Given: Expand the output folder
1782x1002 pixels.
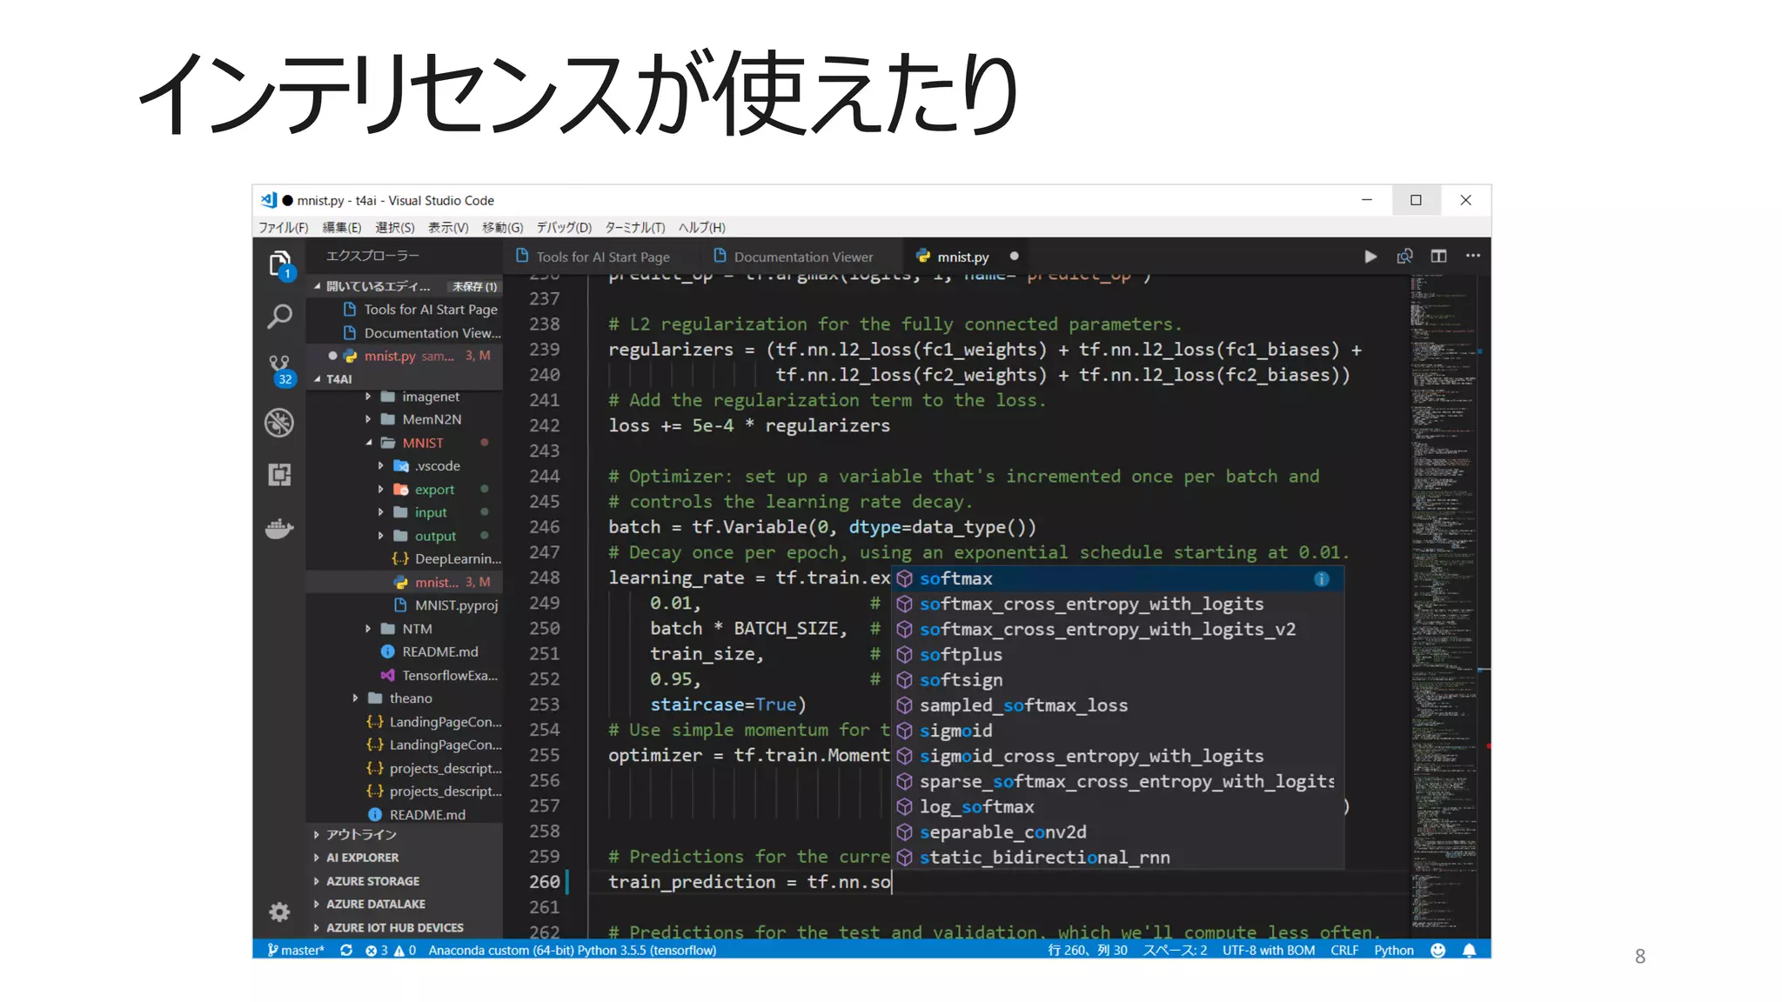Looking at the screenshot, I should click(x=380, y=536).
